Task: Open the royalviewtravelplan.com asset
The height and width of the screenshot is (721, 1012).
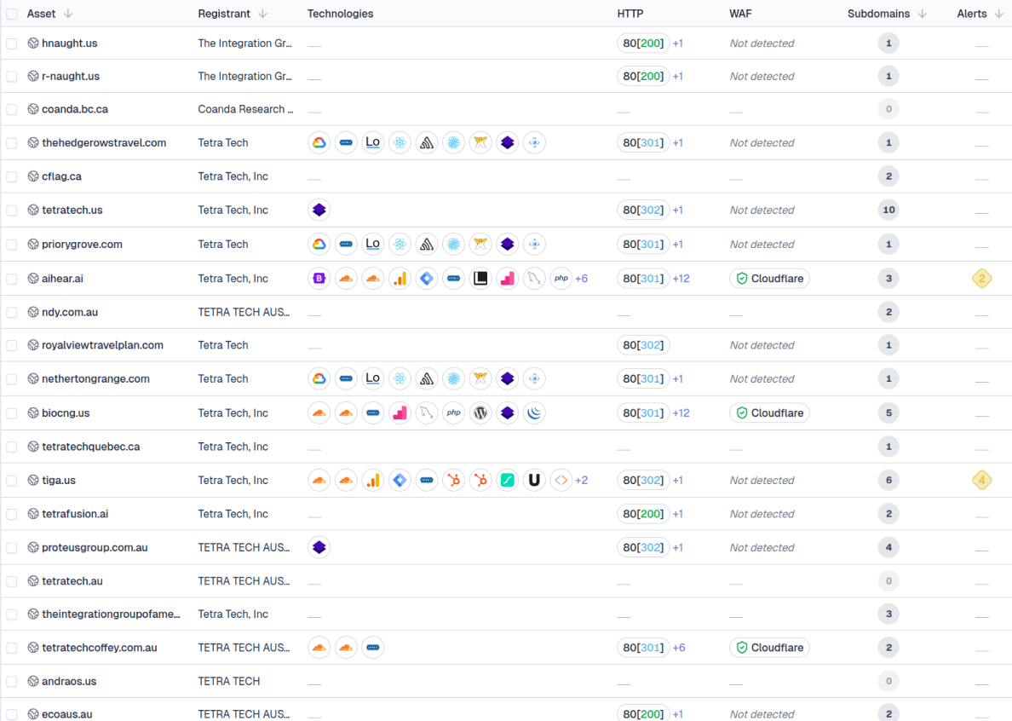Action: coord(102,344)
